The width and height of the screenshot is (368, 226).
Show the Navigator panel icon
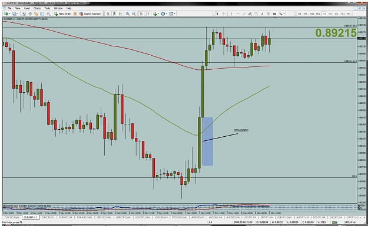(x=36, y=14)
